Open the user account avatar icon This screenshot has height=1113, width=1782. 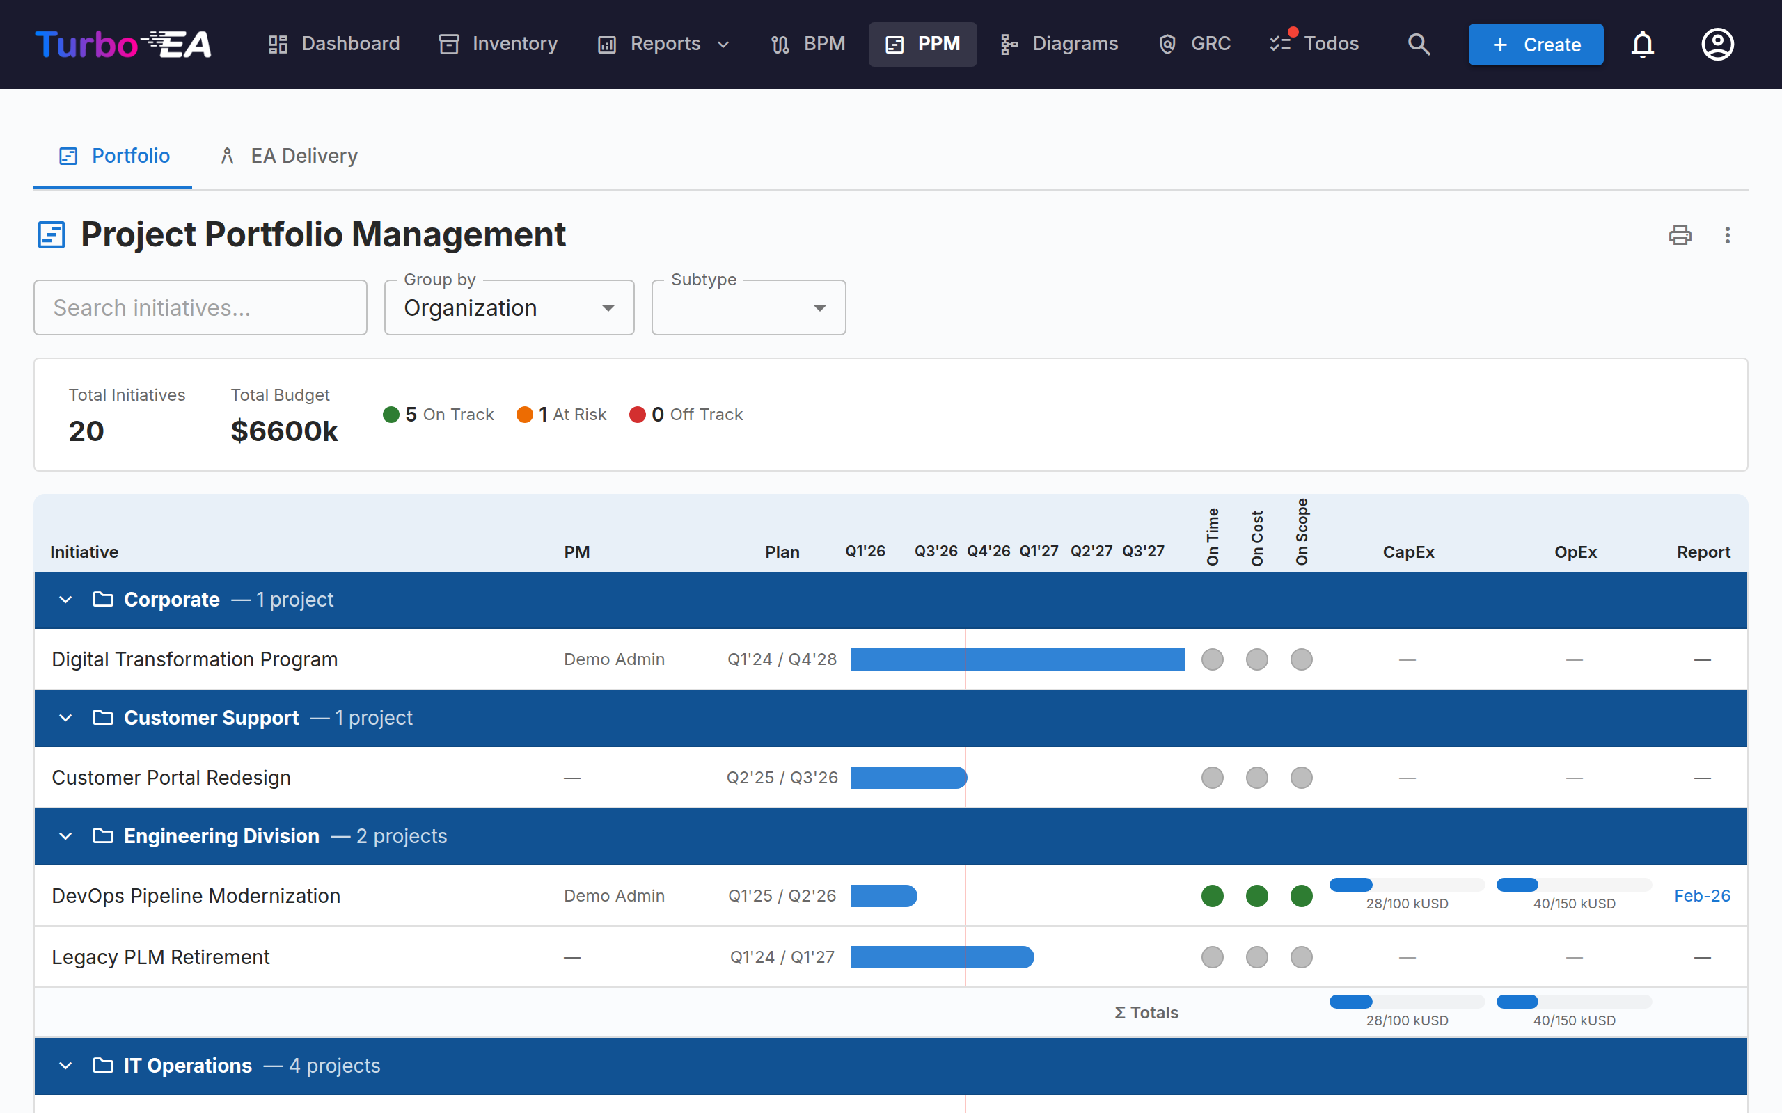pos(1717,44)
